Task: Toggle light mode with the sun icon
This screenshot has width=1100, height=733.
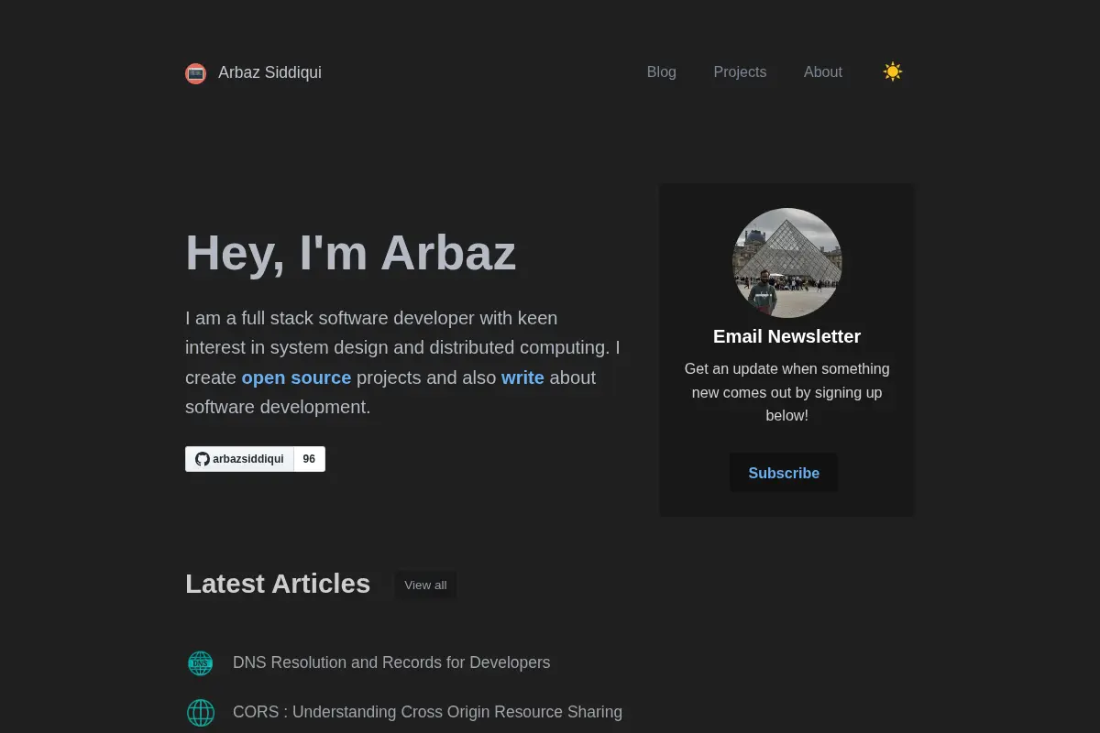Action: tap(893, 71)
